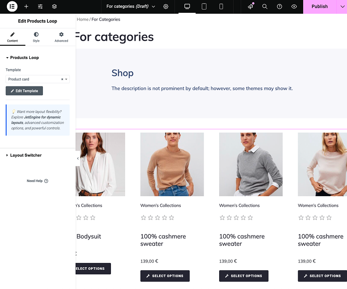Viewport: 347px width, 289px height.
Task: Select the shop description paragraph
Action: click(x=202, y=88)
